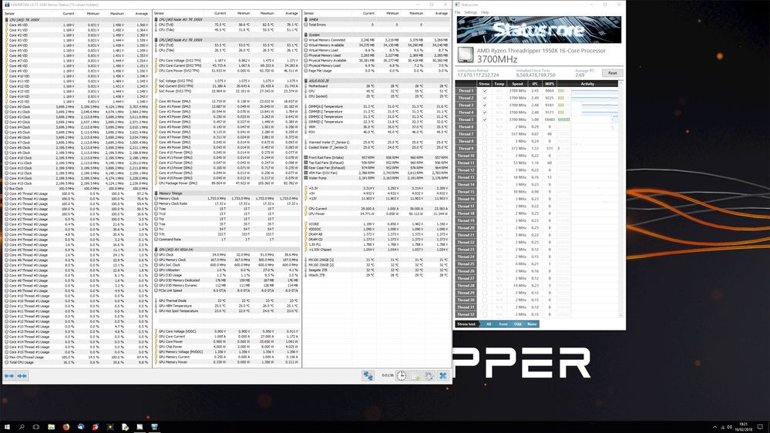
Task: Open Task View on the taskbar
Action: pos(36,427)
